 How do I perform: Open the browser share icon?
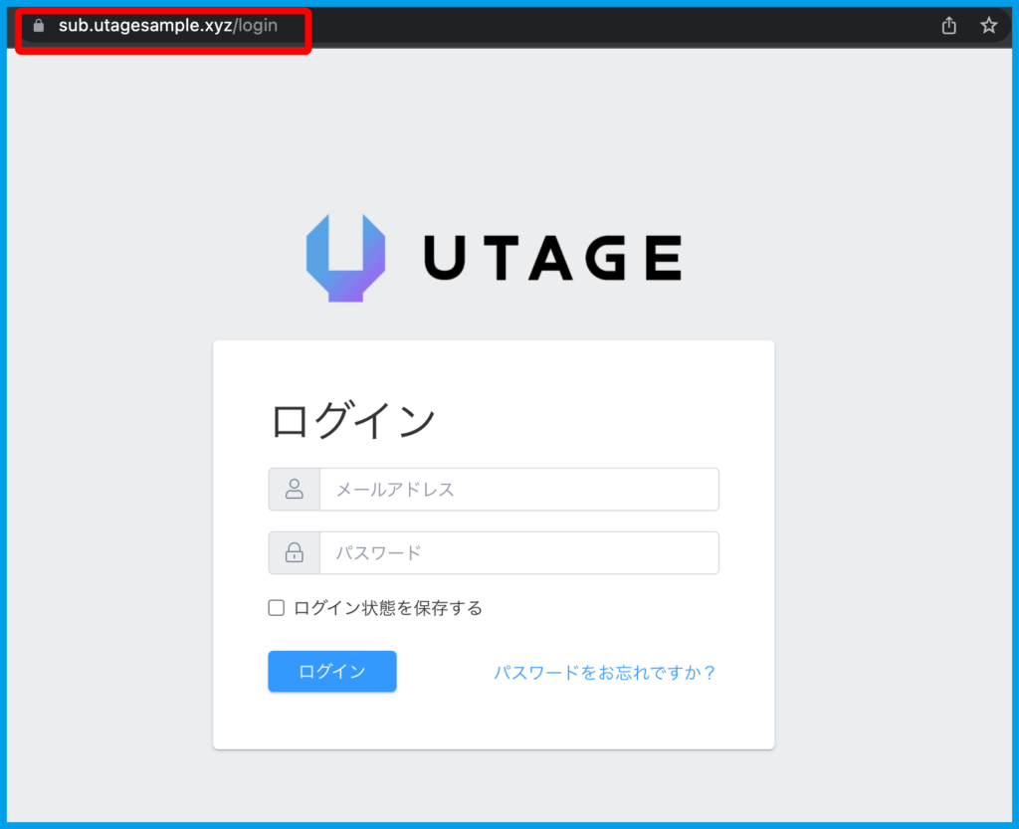click(x=949, y=26)
